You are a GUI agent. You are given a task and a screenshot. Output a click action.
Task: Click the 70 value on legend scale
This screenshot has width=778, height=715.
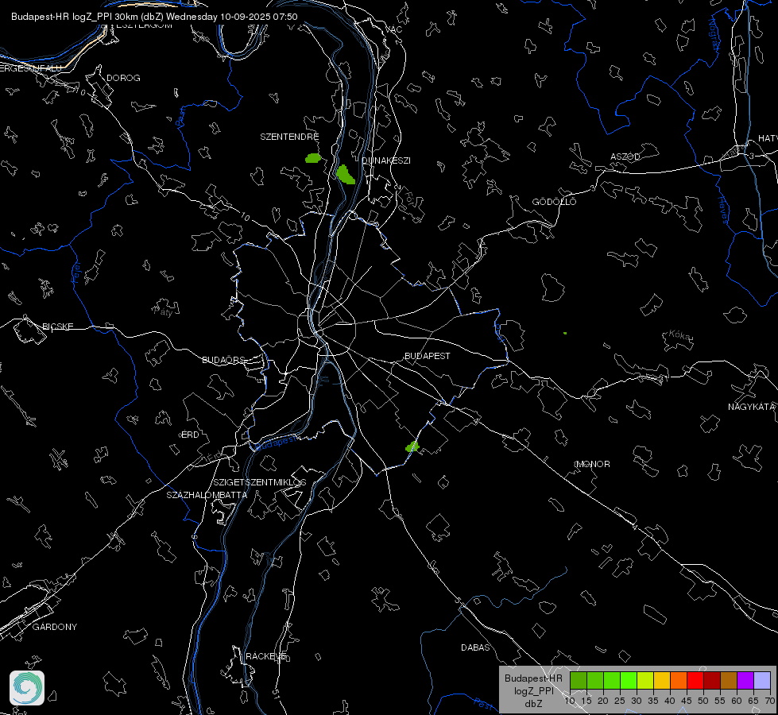pyautogui.click(x=770, y=701)
